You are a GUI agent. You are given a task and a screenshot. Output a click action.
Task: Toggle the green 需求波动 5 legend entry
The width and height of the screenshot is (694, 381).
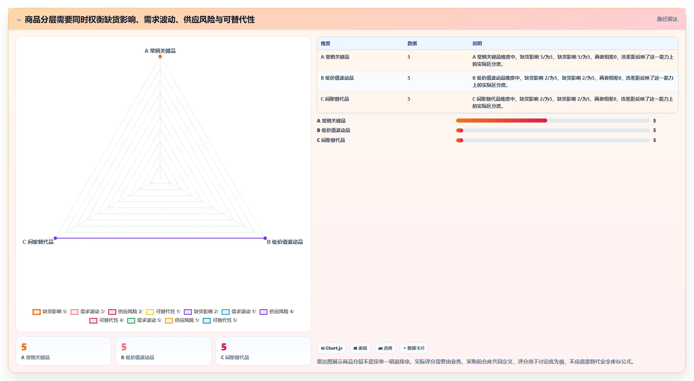click(144, 320)
